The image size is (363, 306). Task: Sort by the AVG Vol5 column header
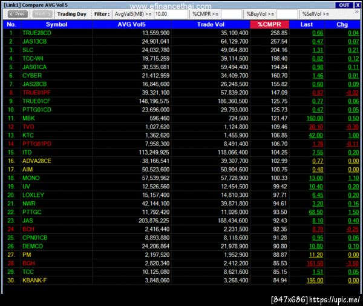click(131, 24)
